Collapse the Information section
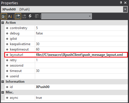Viewport: 129px width, 103px height. (3, 82)
